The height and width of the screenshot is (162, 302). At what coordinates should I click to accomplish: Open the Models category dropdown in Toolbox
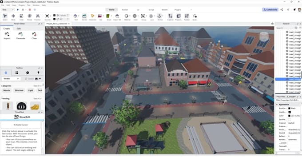11,79
